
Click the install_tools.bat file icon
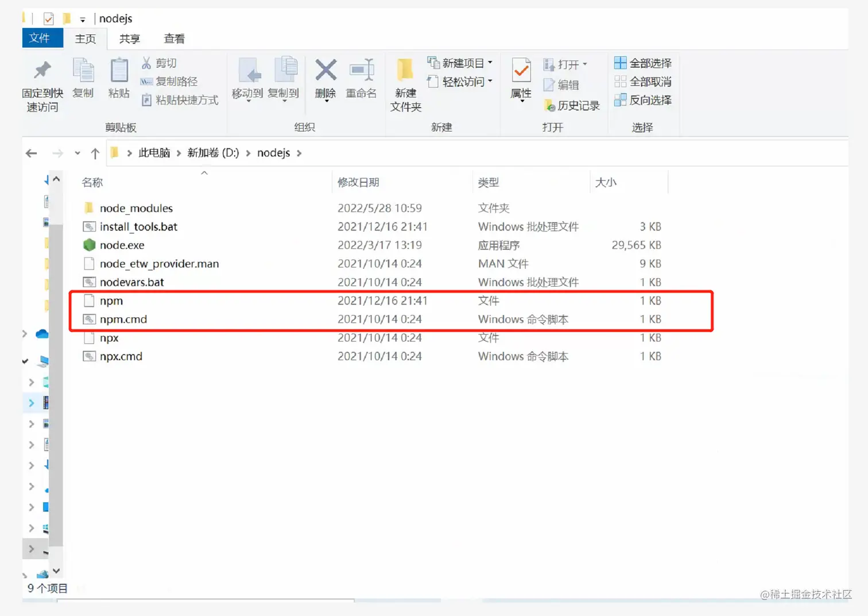click(89, 226)
